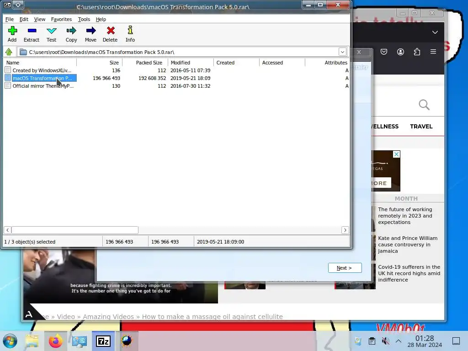Click the archive path address field
Viewport: 468px width, 351px height.
(x=179, y=52)
